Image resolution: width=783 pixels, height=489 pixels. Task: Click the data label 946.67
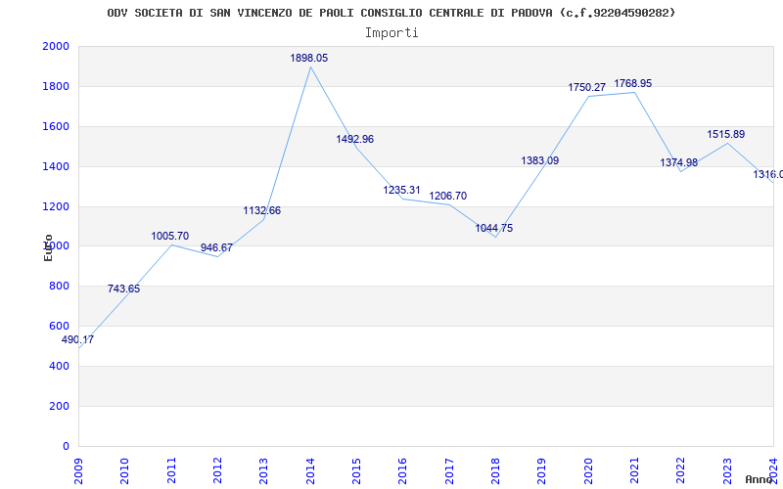tap(216, 248)
